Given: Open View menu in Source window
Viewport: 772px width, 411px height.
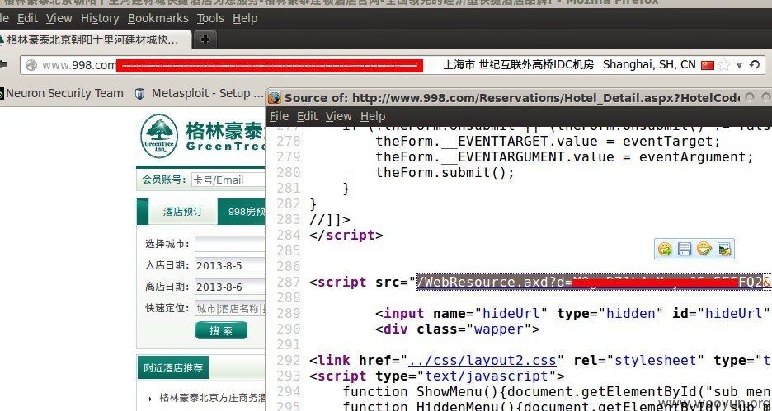Looking at the screenshot, I should pos(339,116).
